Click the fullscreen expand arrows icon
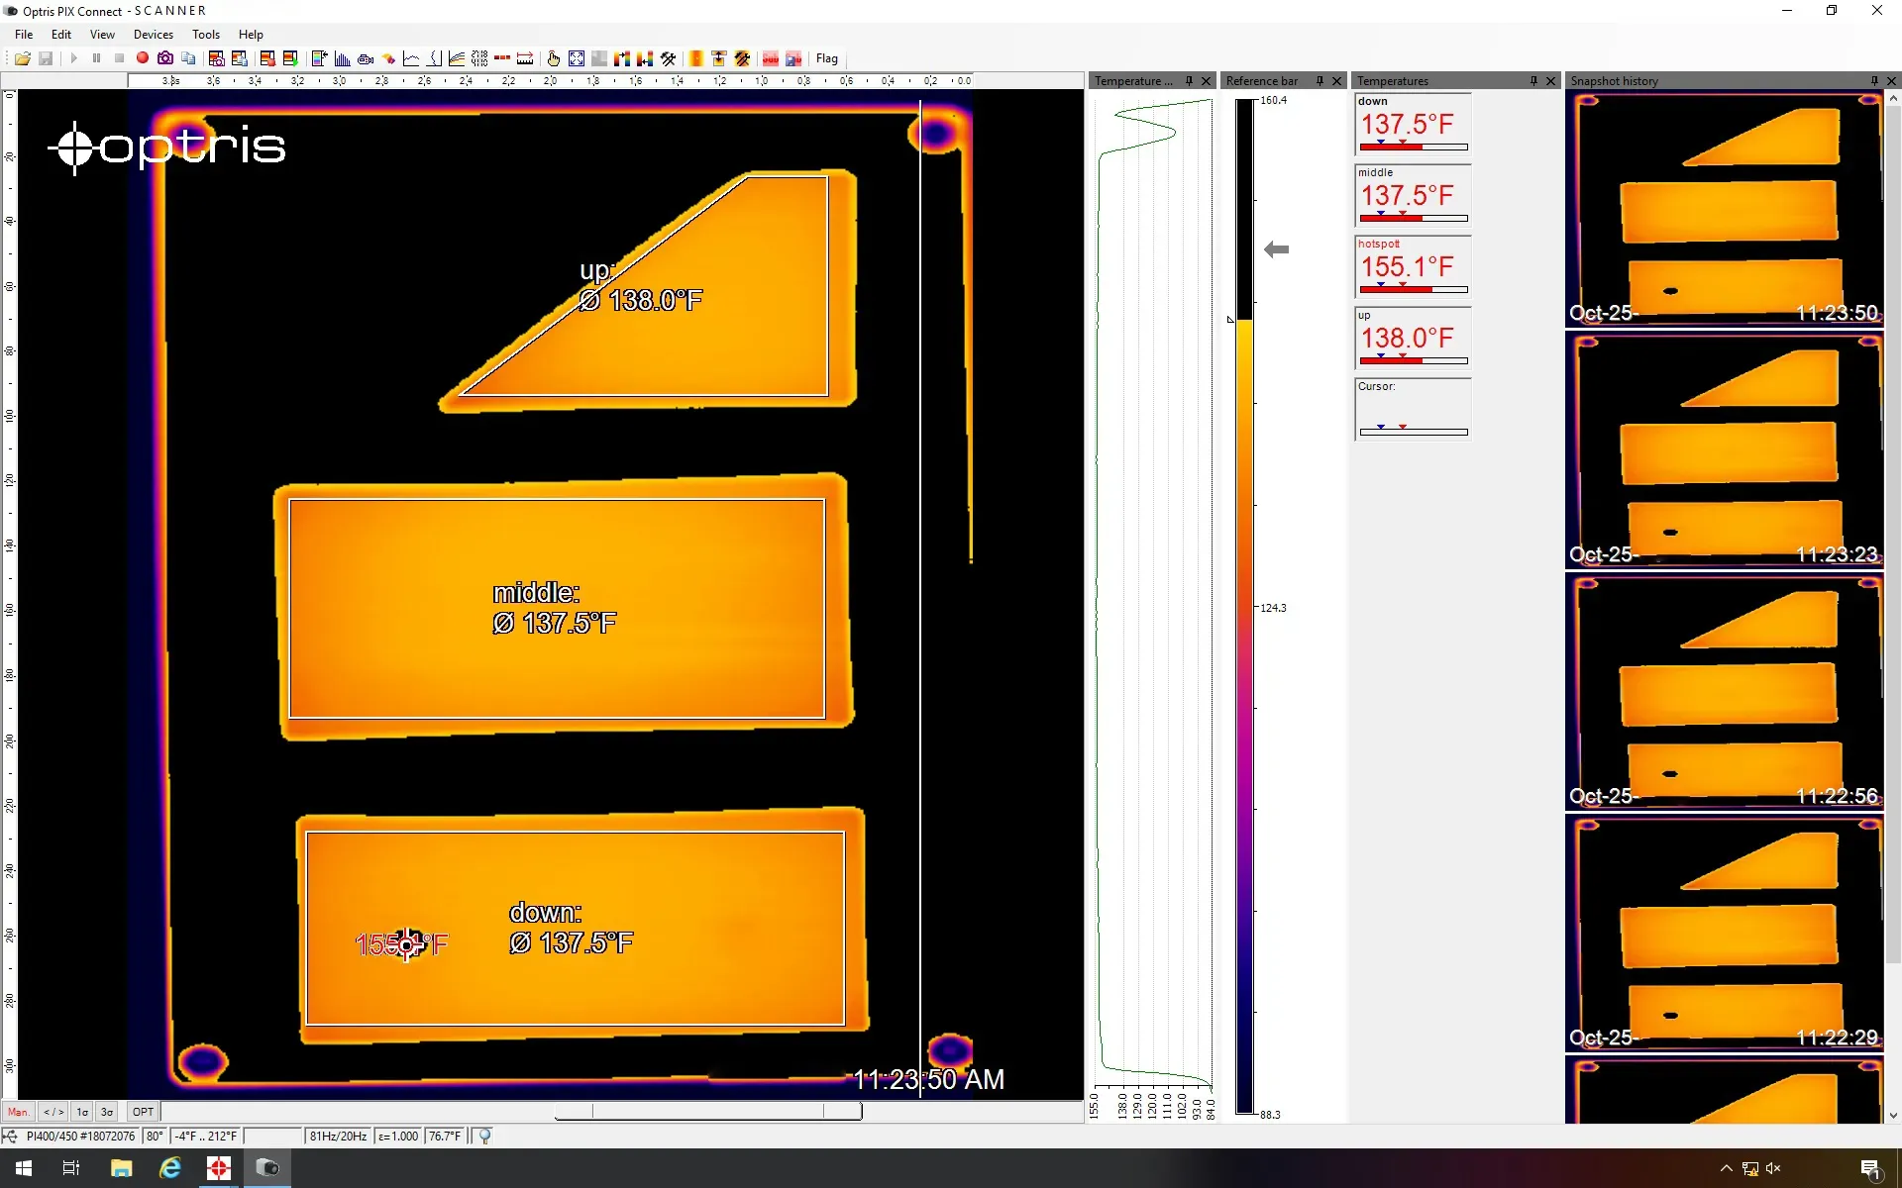This screenshot has height=1188, width=1902. pyautogui.click(x=577, y=58)
